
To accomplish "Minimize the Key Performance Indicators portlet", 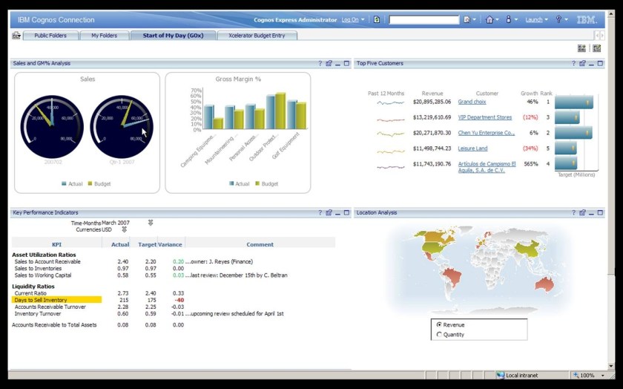I will pos(337,213).
